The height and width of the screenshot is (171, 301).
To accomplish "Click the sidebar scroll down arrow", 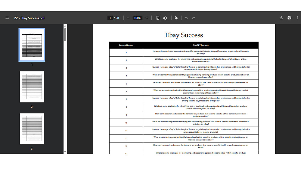I will tap(65, 152).
